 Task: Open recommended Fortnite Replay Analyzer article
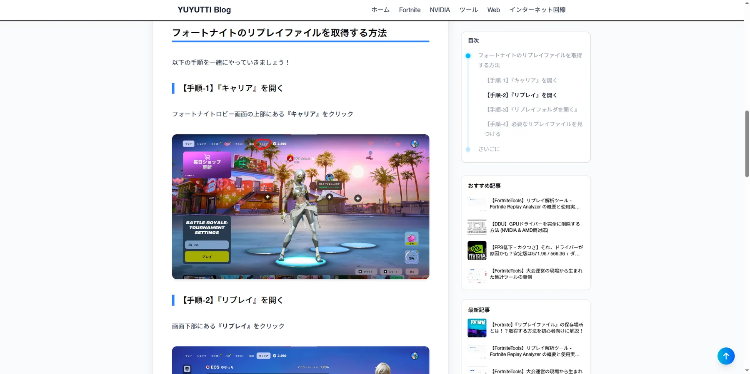535,204
